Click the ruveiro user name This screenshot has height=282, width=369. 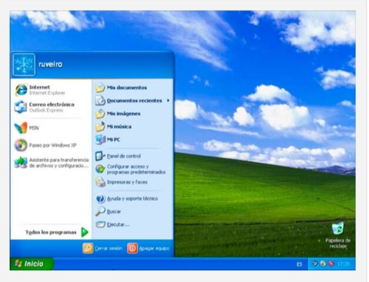click(51, 64)
